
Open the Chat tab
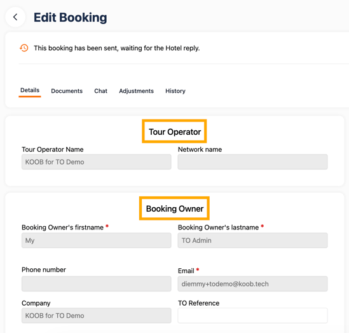coord(100,91)
